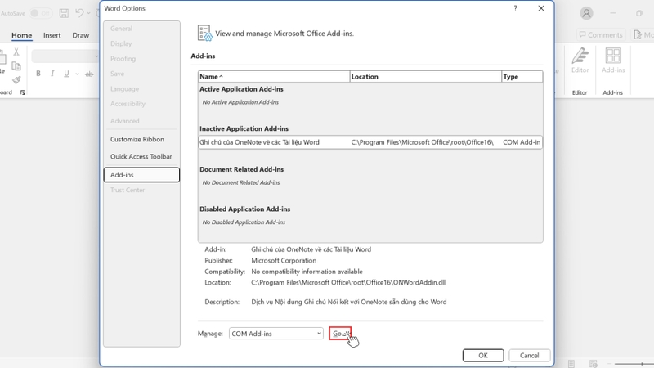Viewport: 654px width, 368px height.
Task: Click the font name box
Action: (65, 56)
